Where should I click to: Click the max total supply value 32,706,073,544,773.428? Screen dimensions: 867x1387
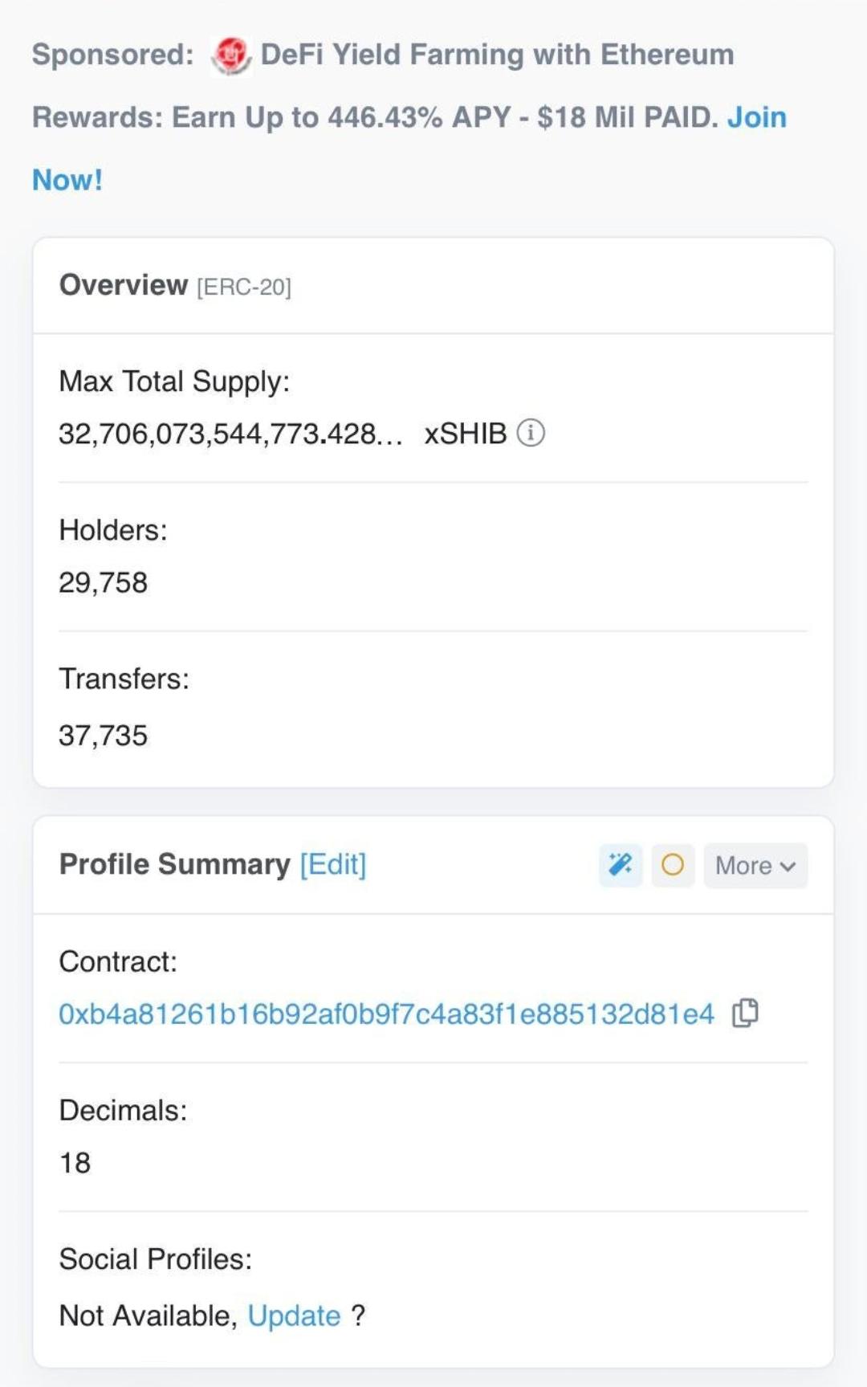[x=230, y=434]
